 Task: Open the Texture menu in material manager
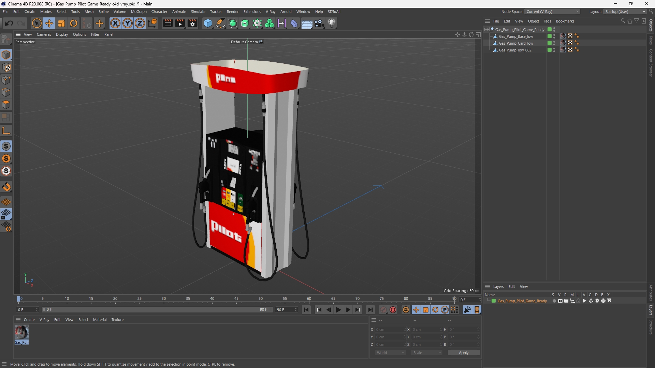117,320
